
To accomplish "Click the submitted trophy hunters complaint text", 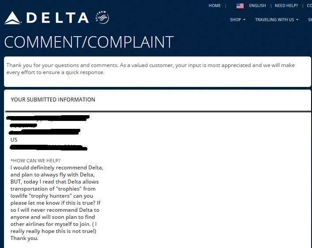I will [57, 203].
